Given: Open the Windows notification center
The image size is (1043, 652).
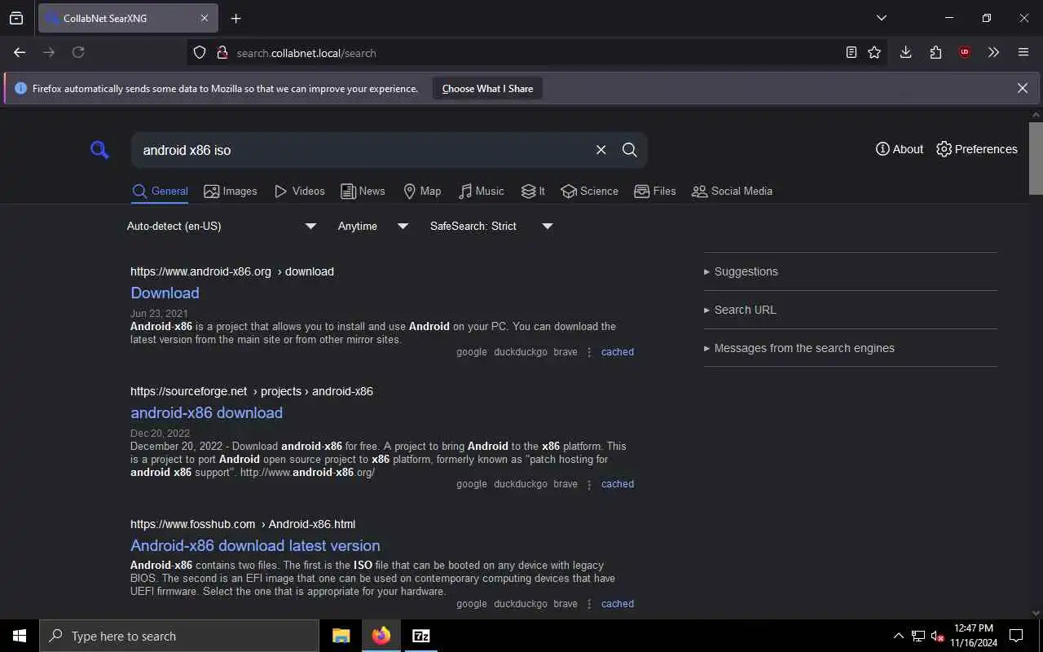Looking at the screenshot, I should click(x=1016, y=636).
